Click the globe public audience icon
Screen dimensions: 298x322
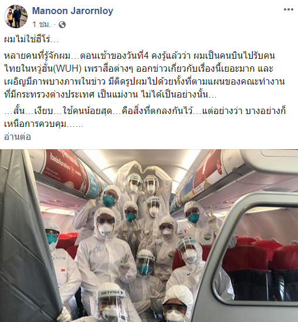tap(62, 25)
